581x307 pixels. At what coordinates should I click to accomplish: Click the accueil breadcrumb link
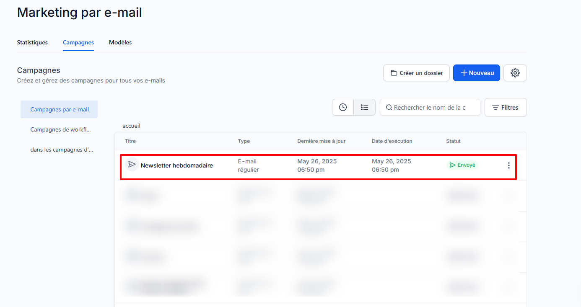click(131, 126)
